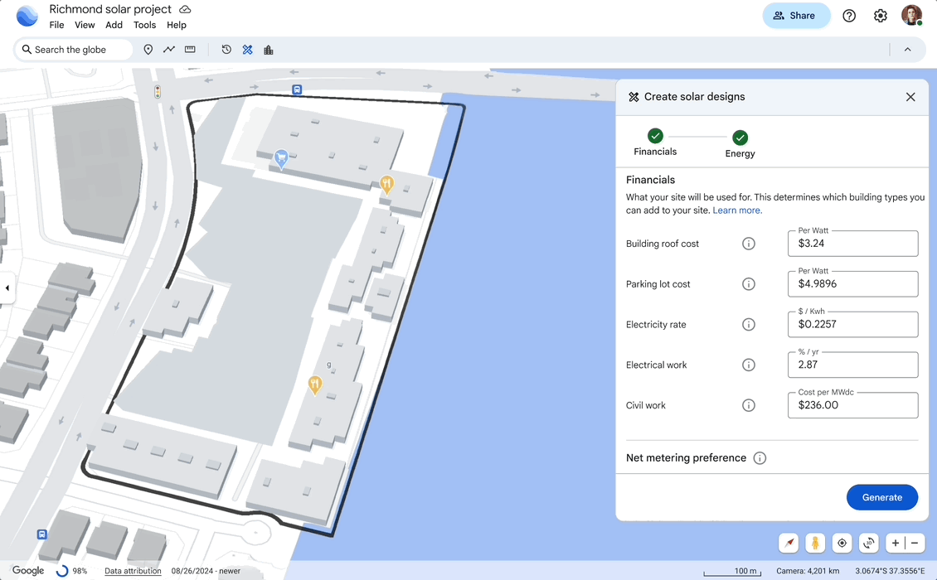The width and height of the screenshot is (937, 580).
Task: Open the historical imagery time tool
Action: pyautogui.click(x=226, y=50)
